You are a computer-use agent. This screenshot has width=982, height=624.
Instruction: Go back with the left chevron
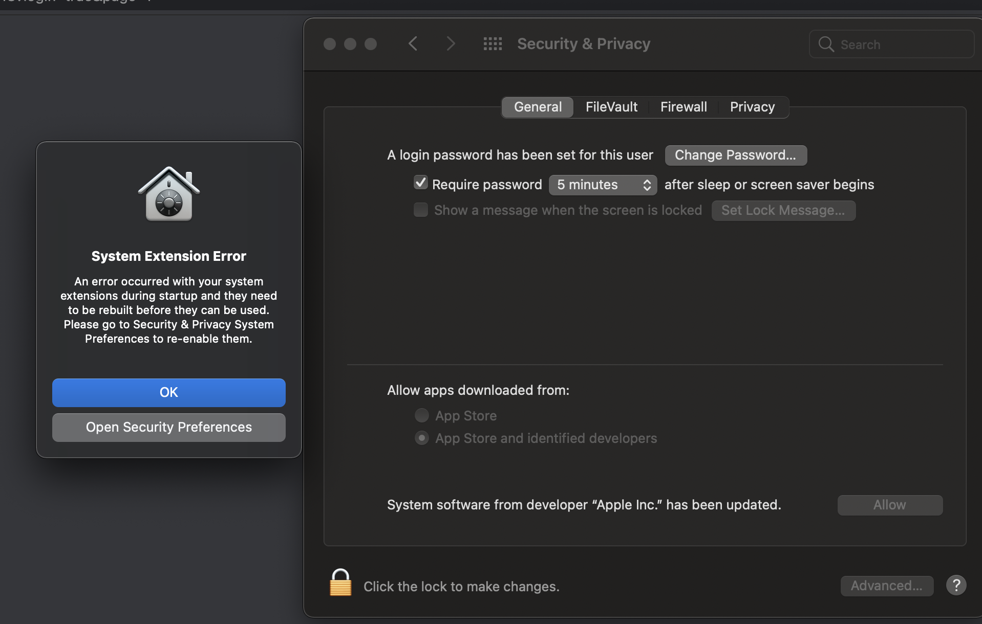pyautogui.click(x=413, y=44)
